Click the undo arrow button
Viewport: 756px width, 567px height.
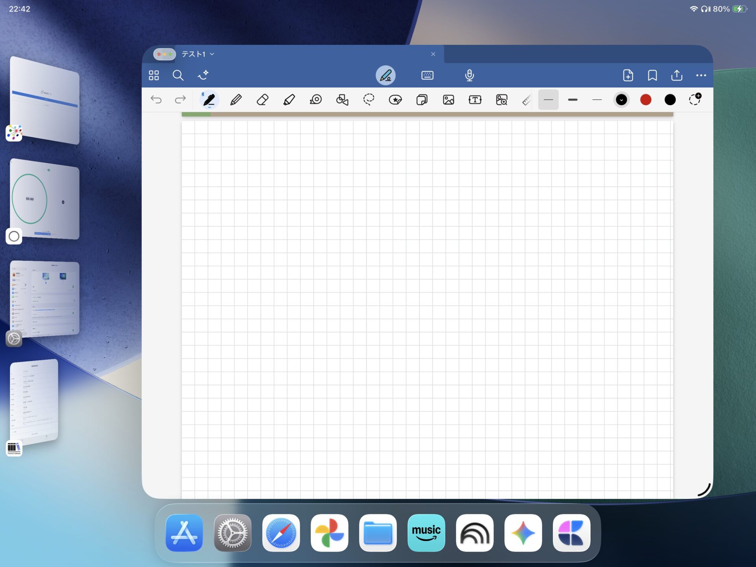click(156, 100)
